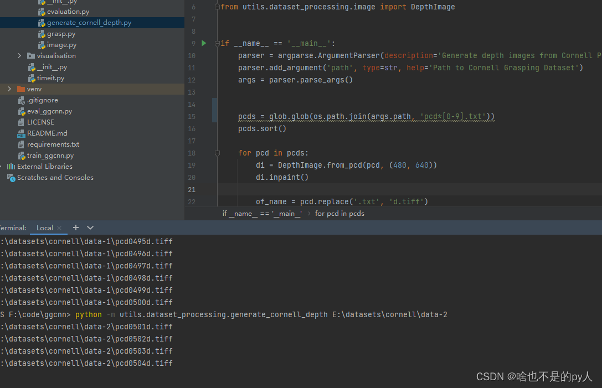This screenshot has width=602, height=388.
Task: Open the timeit.py file icon
Action: click(x=32, y=77)
